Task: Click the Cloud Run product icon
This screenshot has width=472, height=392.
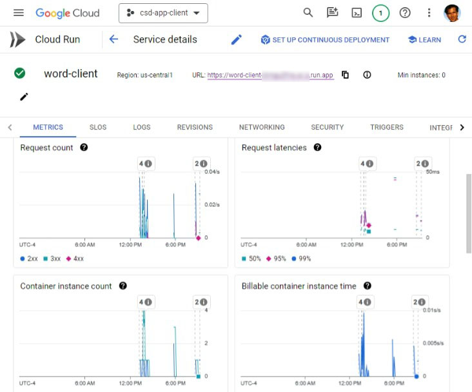Action: [18, 39]
